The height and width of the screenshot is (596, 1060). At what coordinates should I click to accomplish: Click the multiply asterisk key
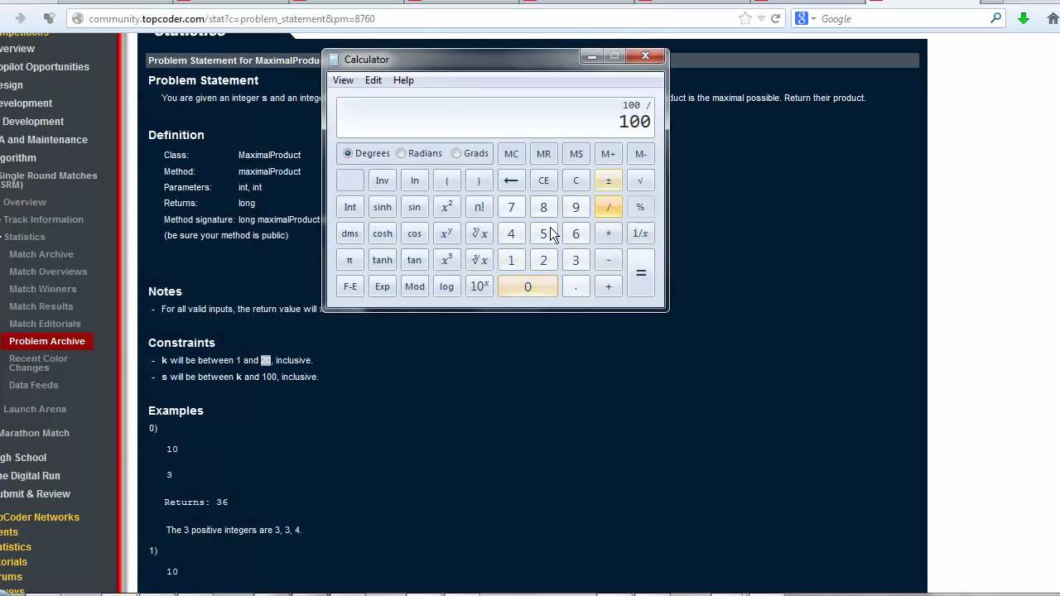[x=608, y=233]
